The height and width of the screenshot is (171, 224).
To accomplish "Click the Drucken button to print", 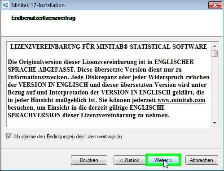I will [89, 160].
